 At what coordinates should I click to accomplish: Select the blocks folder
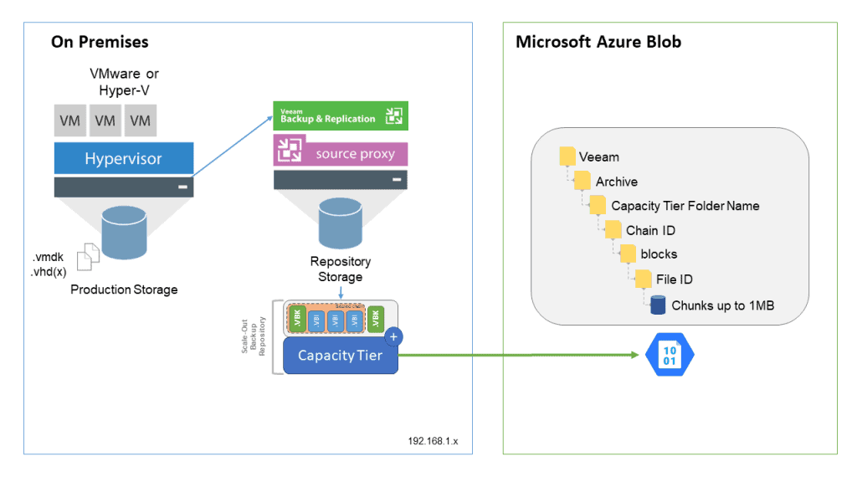[628, 254]
